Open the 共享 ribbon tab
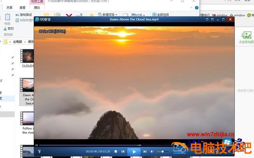The width and height of the screenshot is (254, 158). (10, 8)
